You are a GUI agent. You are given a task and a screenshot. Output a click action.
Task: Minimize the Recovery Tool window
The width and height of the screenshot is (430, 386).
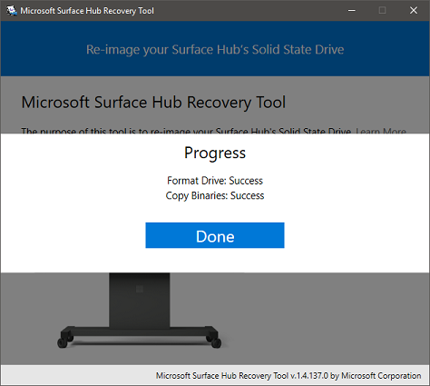(352, 11)
